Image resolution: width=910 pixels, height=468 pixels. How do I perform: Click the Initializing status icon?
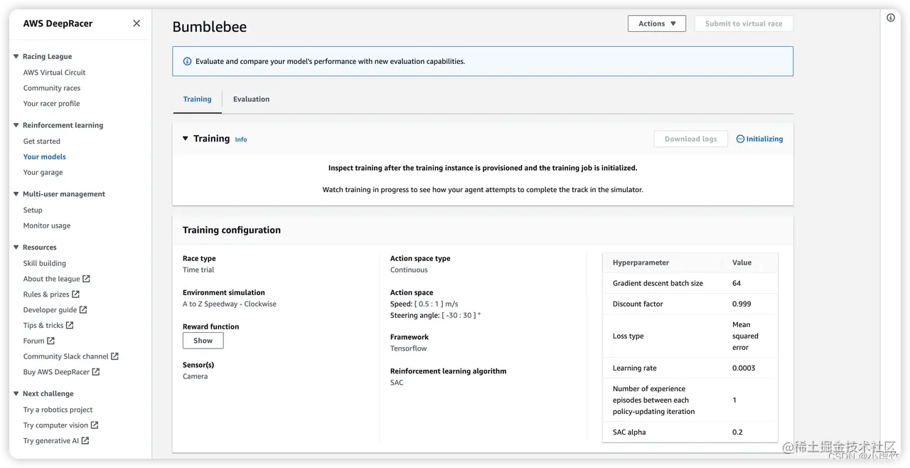740,139
